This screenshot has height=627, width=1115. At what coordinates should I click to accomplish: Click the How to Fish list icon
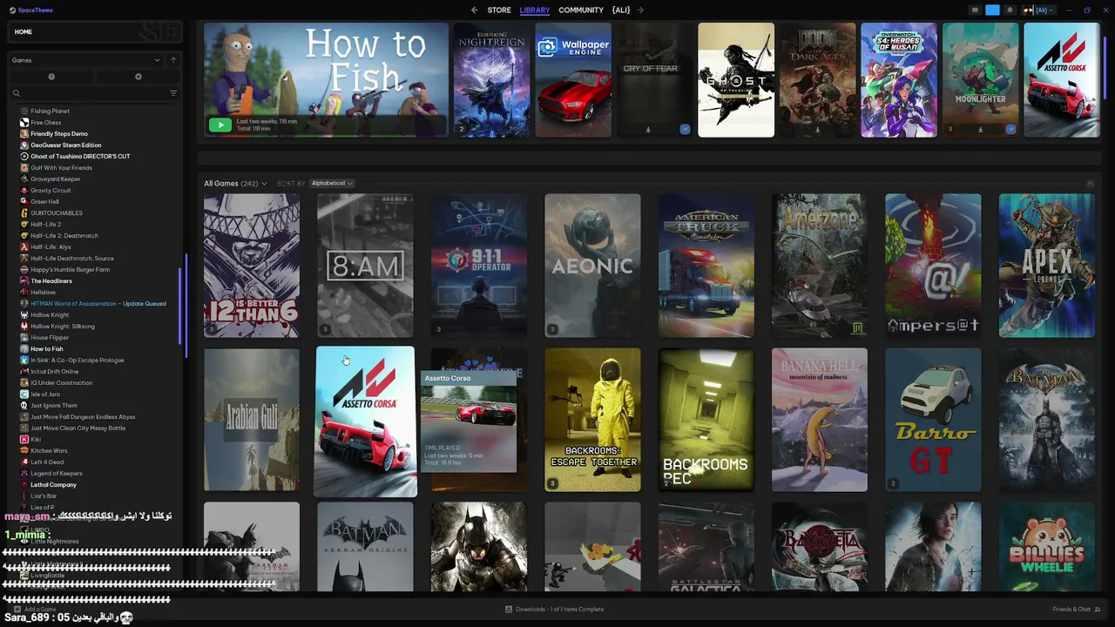(24, 349)
